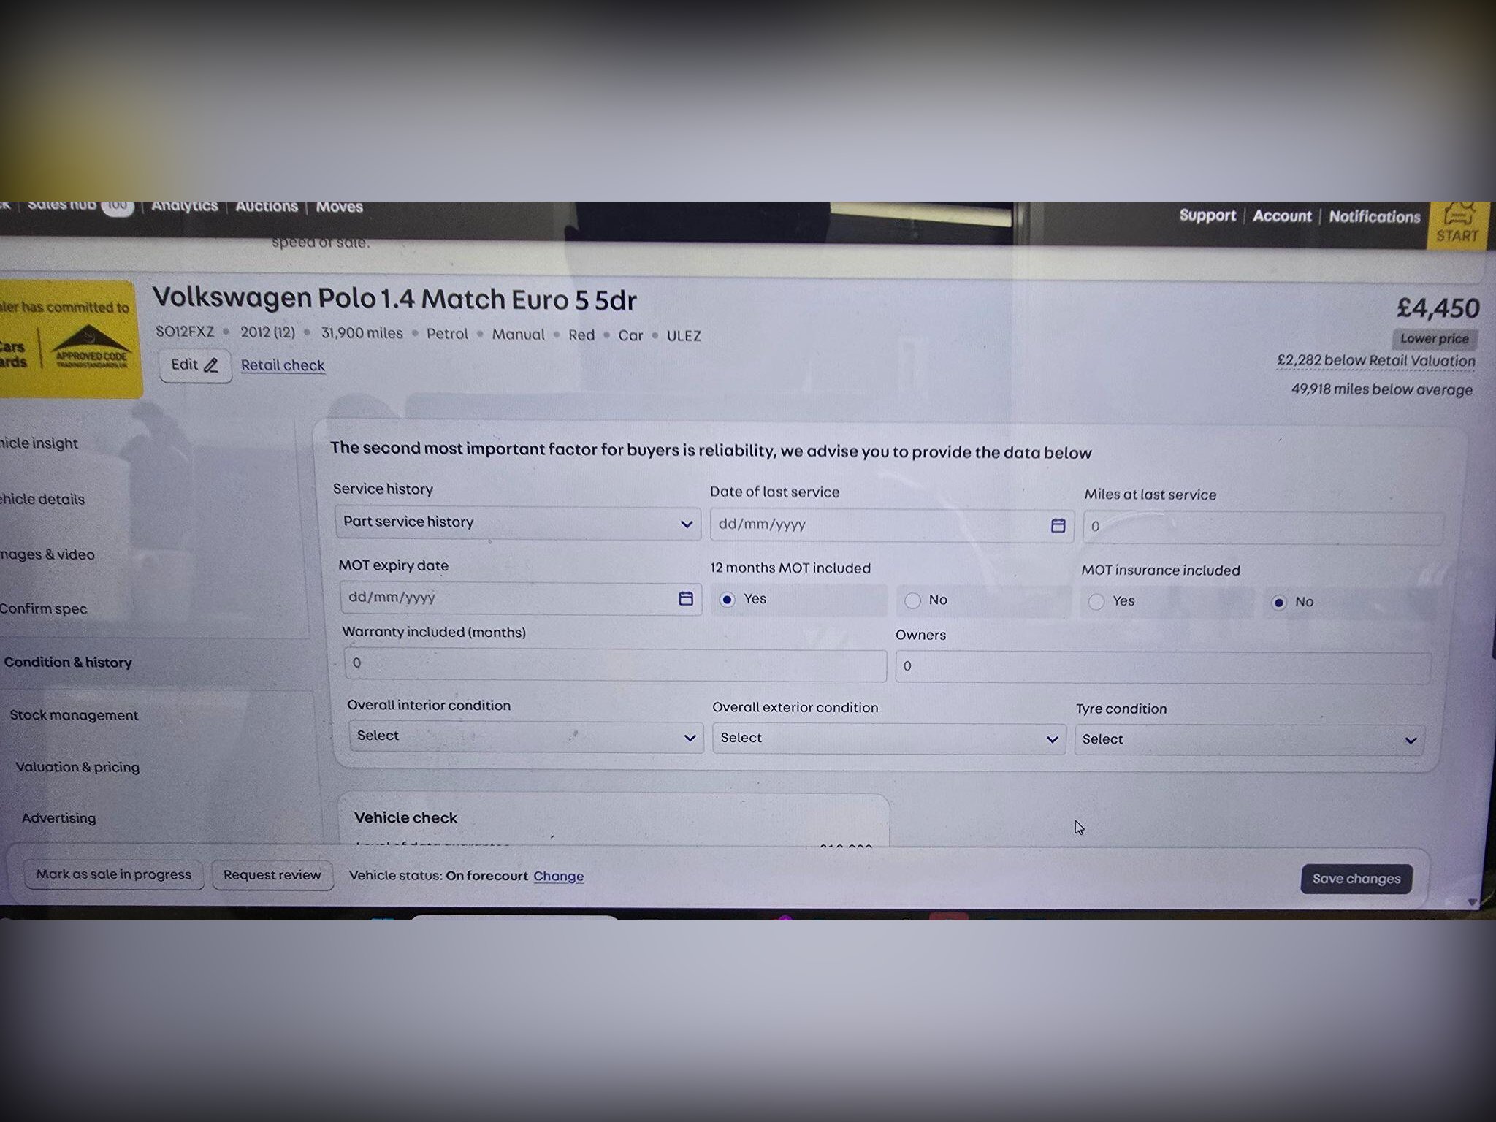1496x1122 pixels.
Task: Click the ULEZ tag text
Action: (684, 336)
